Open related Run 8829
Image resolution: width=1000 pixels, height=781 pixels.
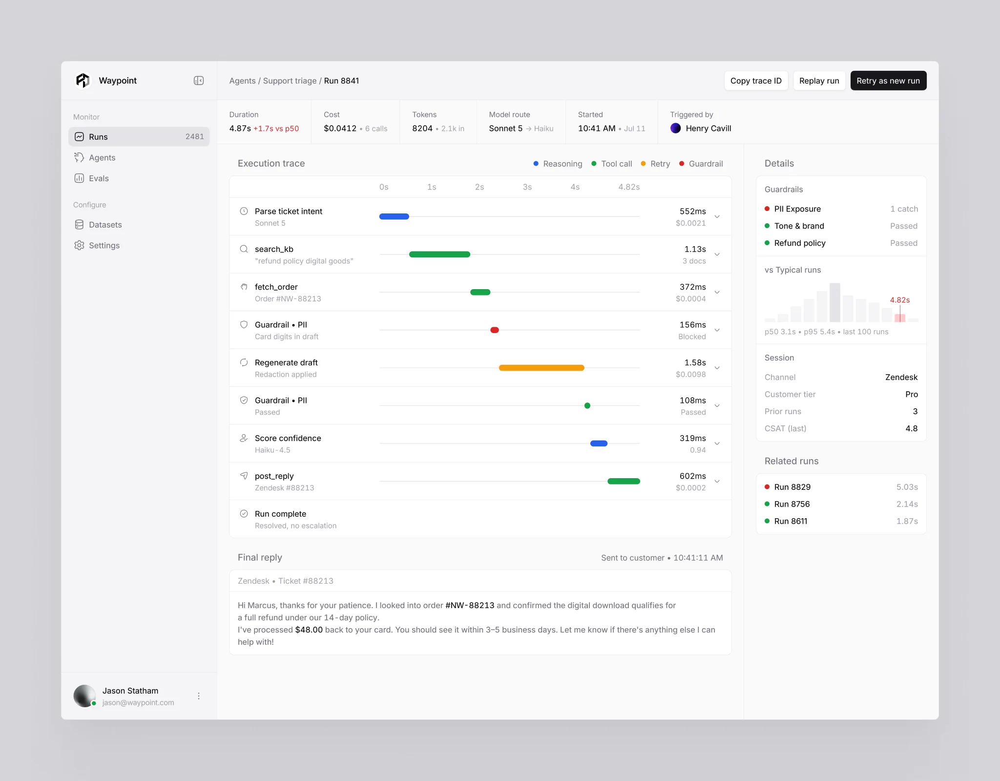click(841, 487)
